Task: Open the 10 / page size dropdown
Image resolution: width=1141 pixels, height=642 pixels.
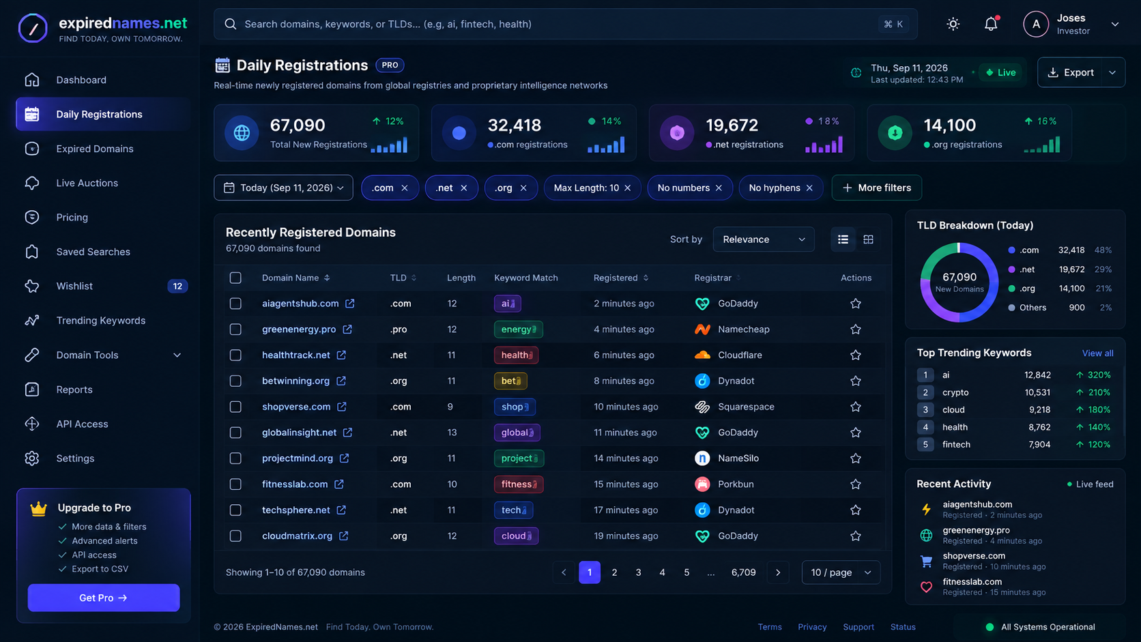Action: (841, 572)
